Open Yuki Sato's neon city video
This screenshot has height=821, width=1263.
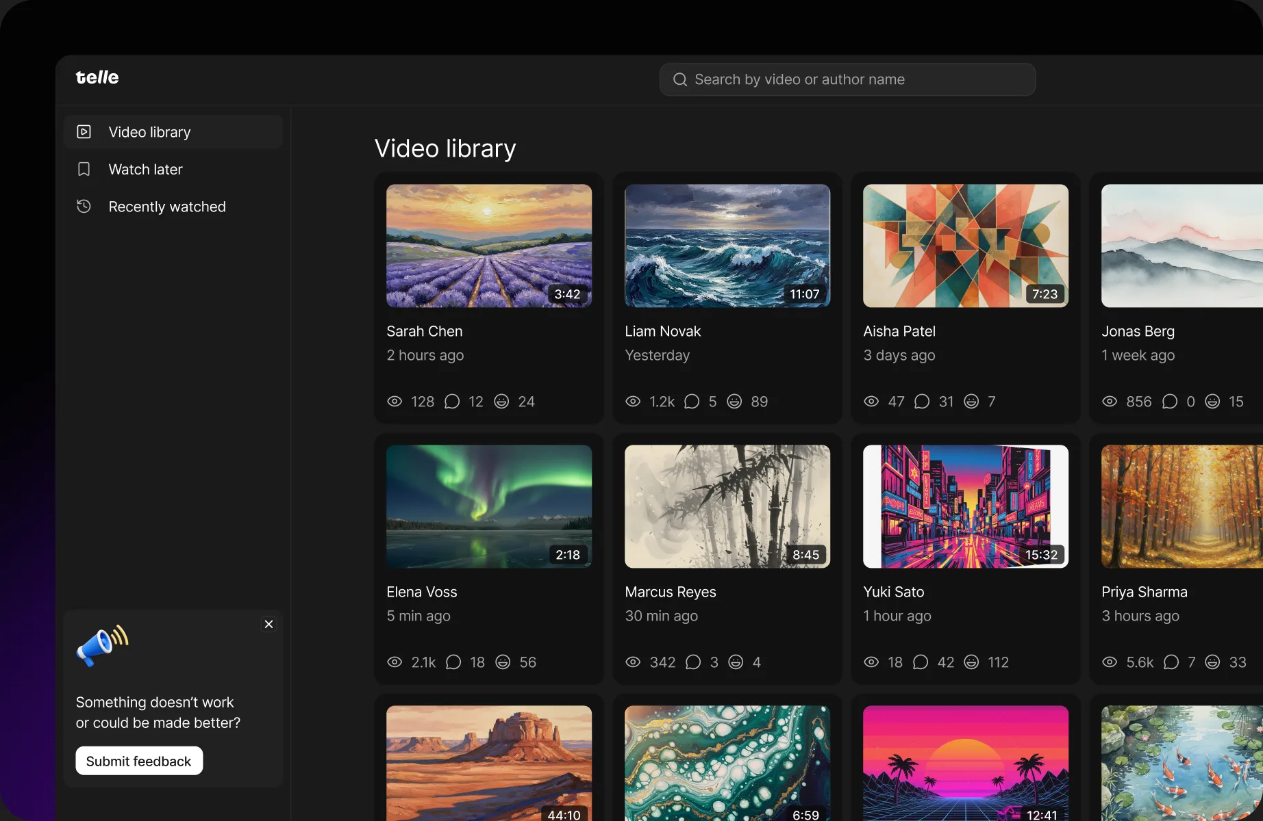tap(966, 506)
